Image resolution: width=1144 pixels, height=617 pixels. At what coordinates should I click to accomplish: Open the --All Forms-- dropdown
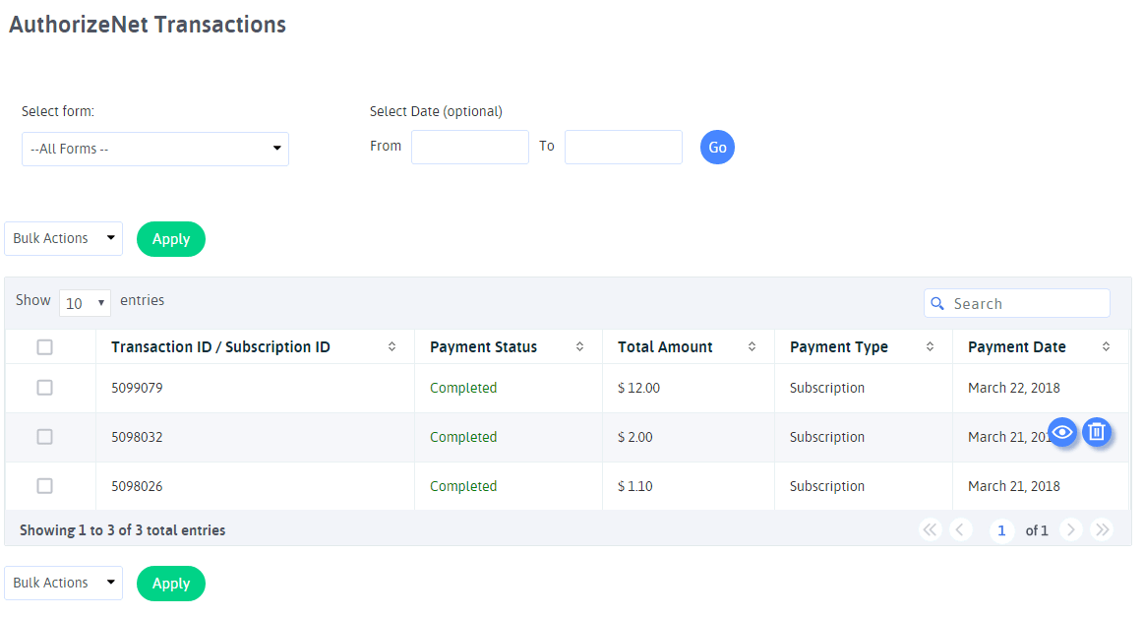[154, 149]
